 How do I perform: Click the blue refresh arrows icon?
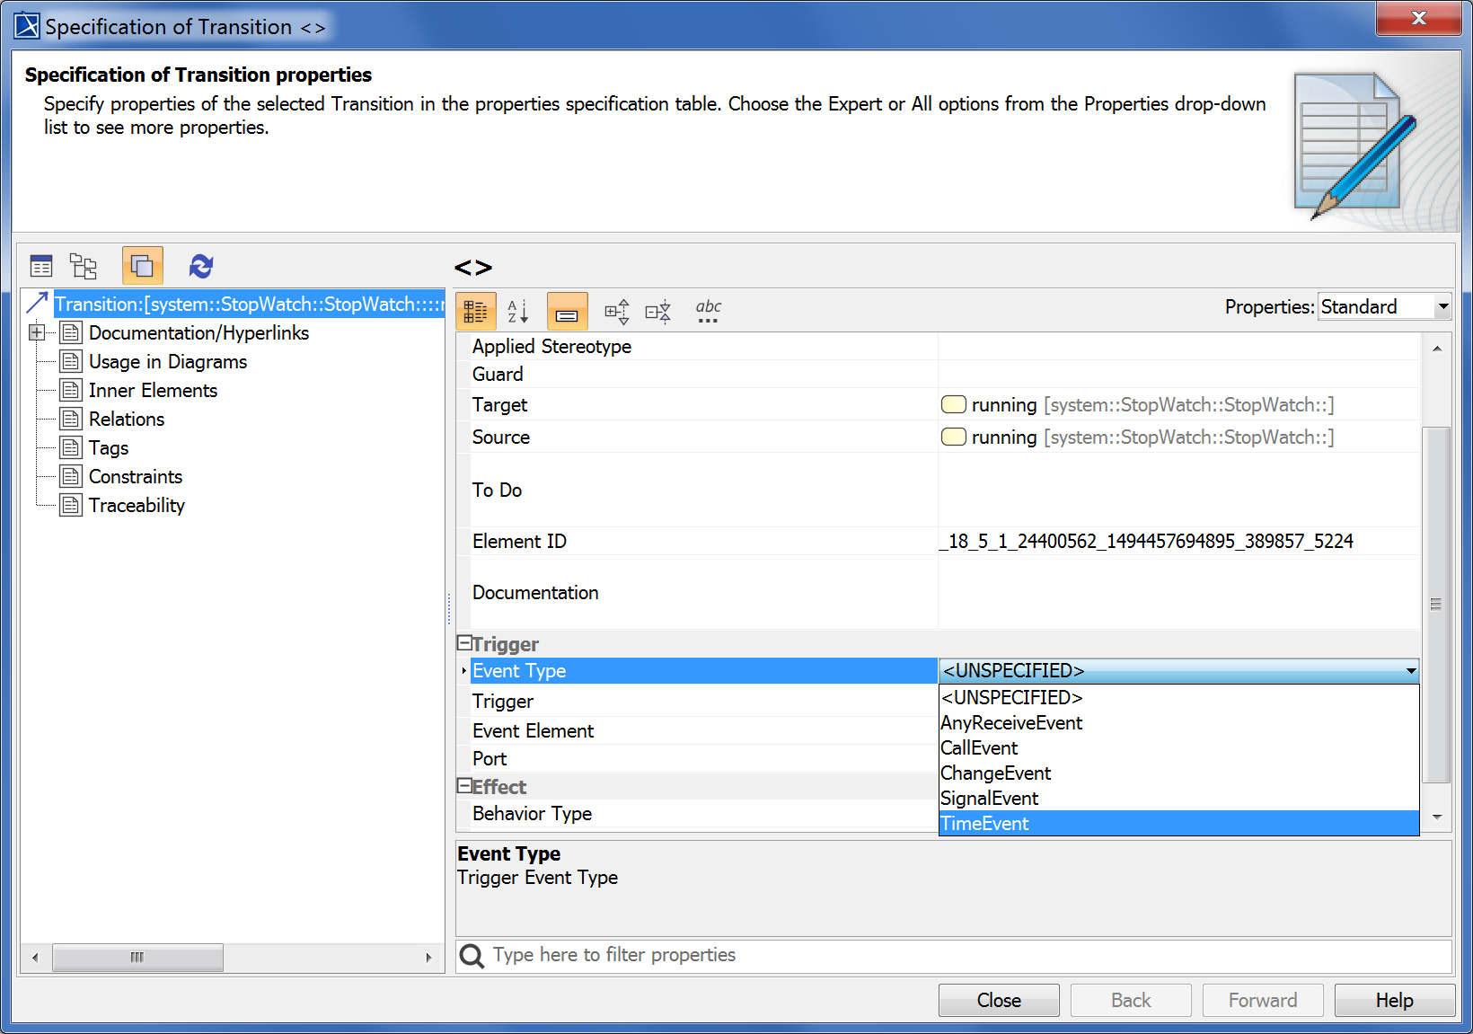pos(201,266)
